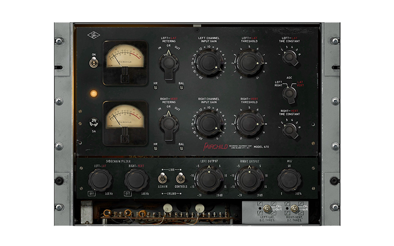Set the Right-Vert Time Constant selector
Image resolution: width=394 pixels, height=246 pixels.
290,130
